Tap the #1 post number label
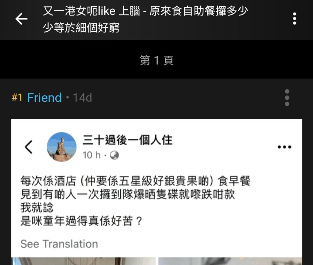The width and height of the screenshot is (313, 265). coord(17,98)
